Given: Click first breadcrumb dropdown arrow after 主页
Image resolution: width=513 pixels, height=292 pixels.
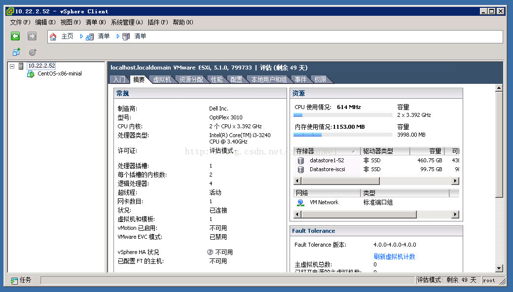Looking at the screenshot, I should (x=81, y=36).
